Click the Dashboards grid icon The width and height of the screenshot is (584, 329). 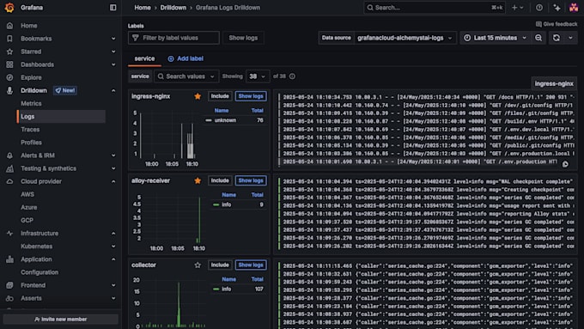coord(9,64)
